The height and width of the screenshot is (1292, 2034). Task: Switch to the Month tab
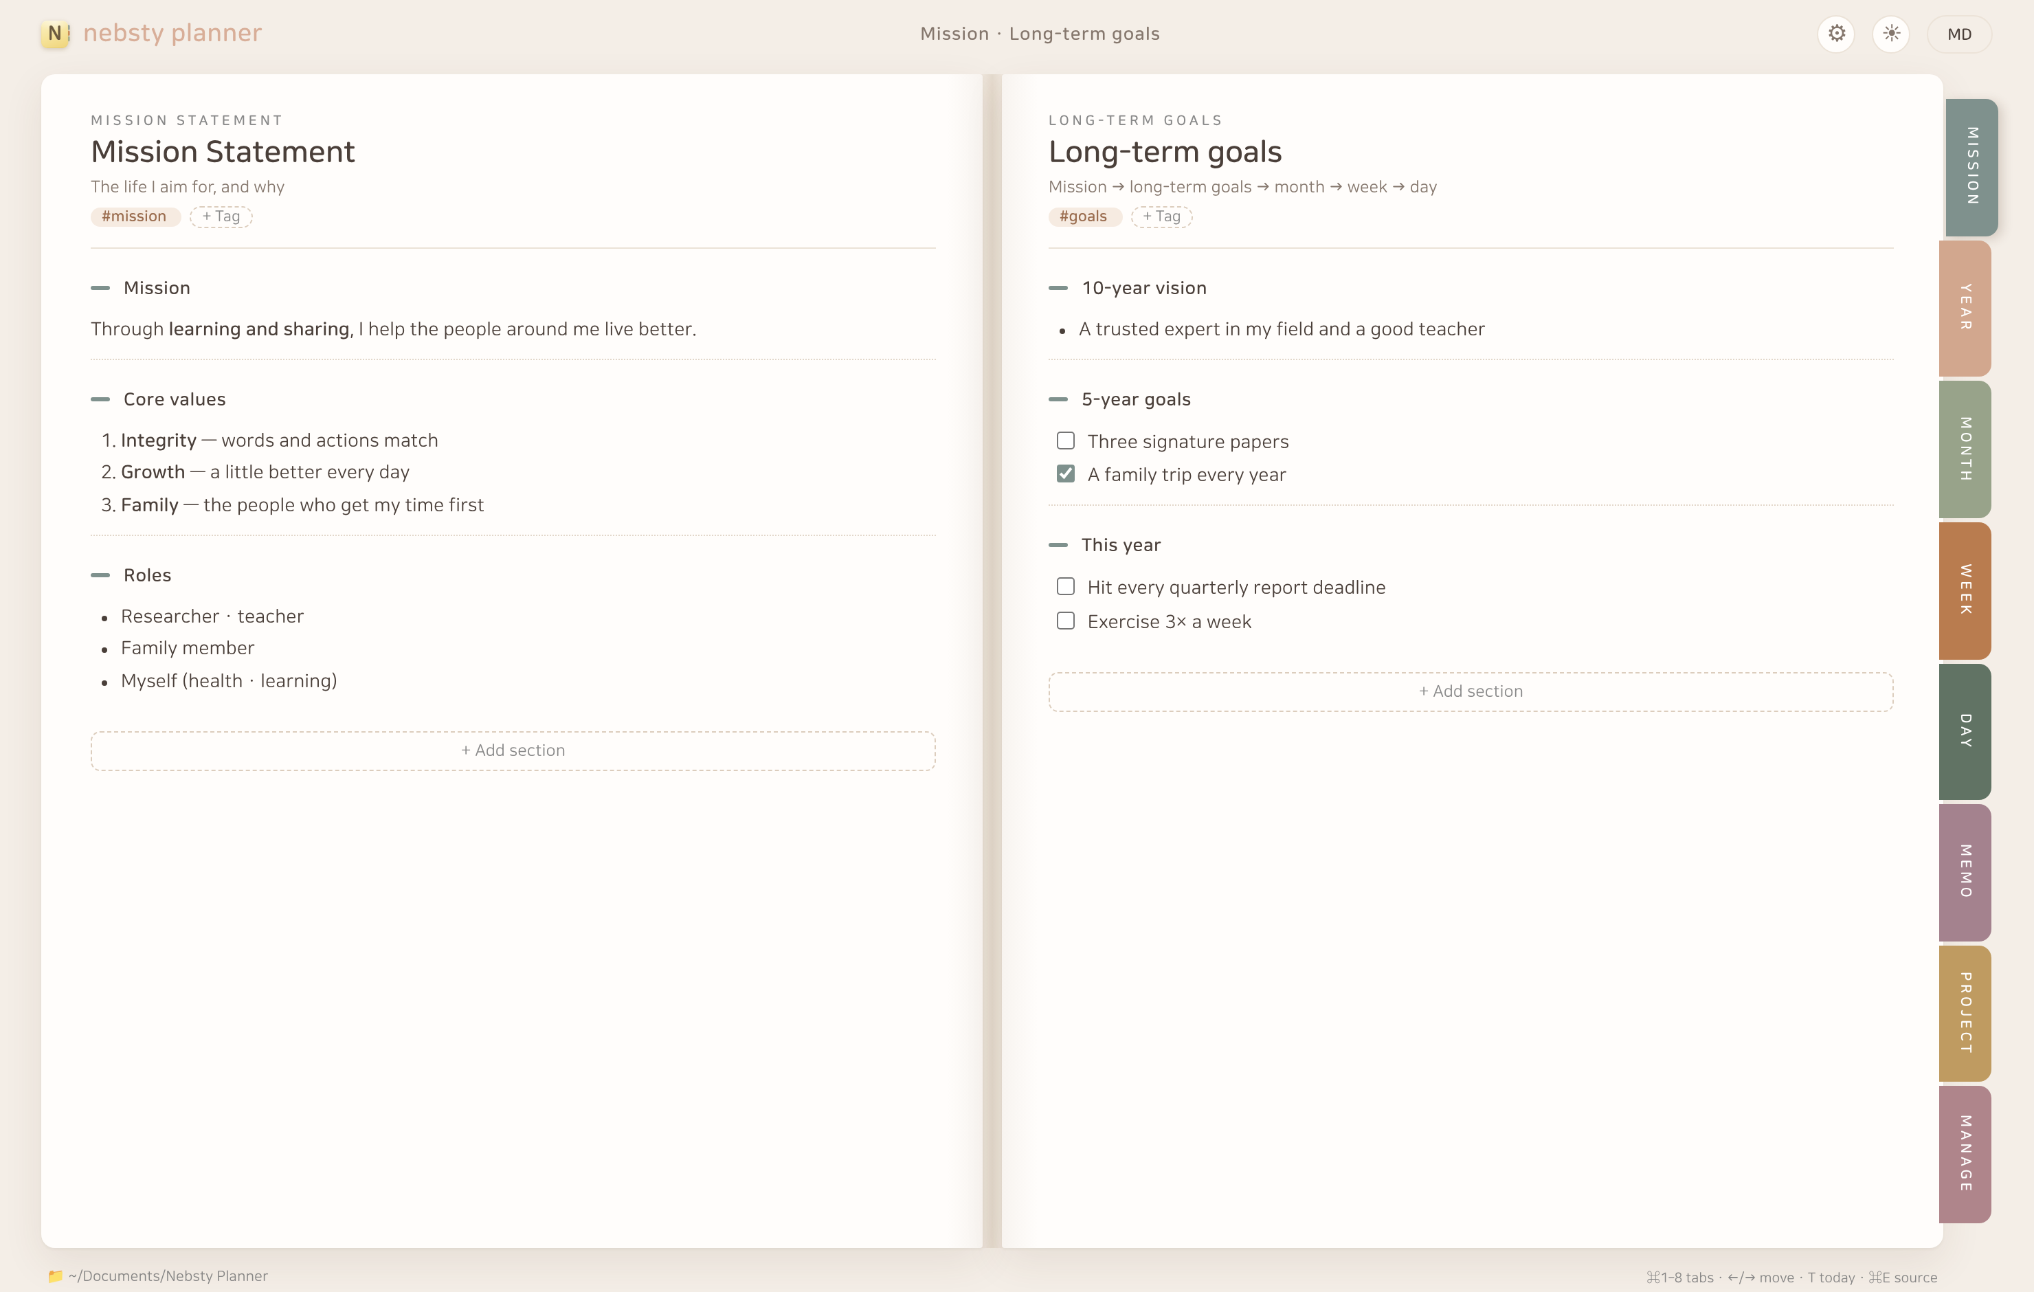point(1965,449)
